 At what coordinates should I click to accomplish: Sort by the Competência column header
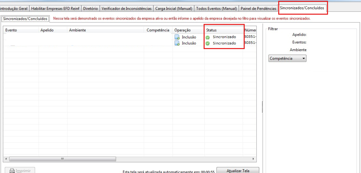158,30
